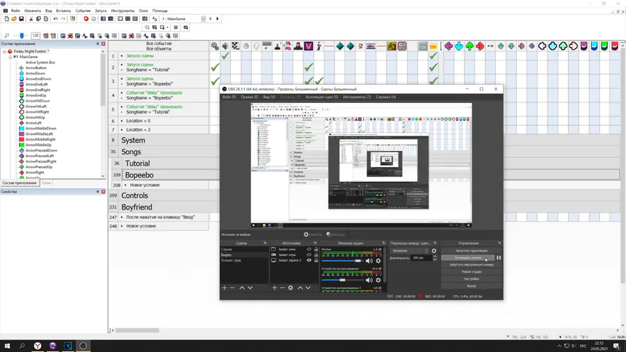Screen dimensions: 626x352
Task: Click the Timer clock object column icon
Action: [246, 47]
